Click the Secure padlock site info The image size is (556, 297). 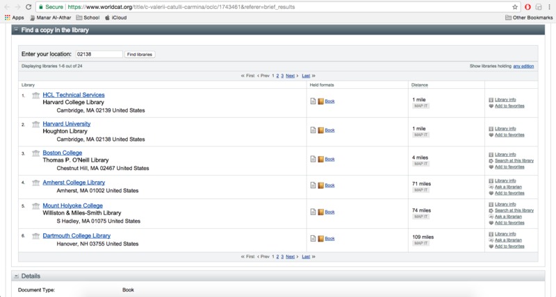50,7
